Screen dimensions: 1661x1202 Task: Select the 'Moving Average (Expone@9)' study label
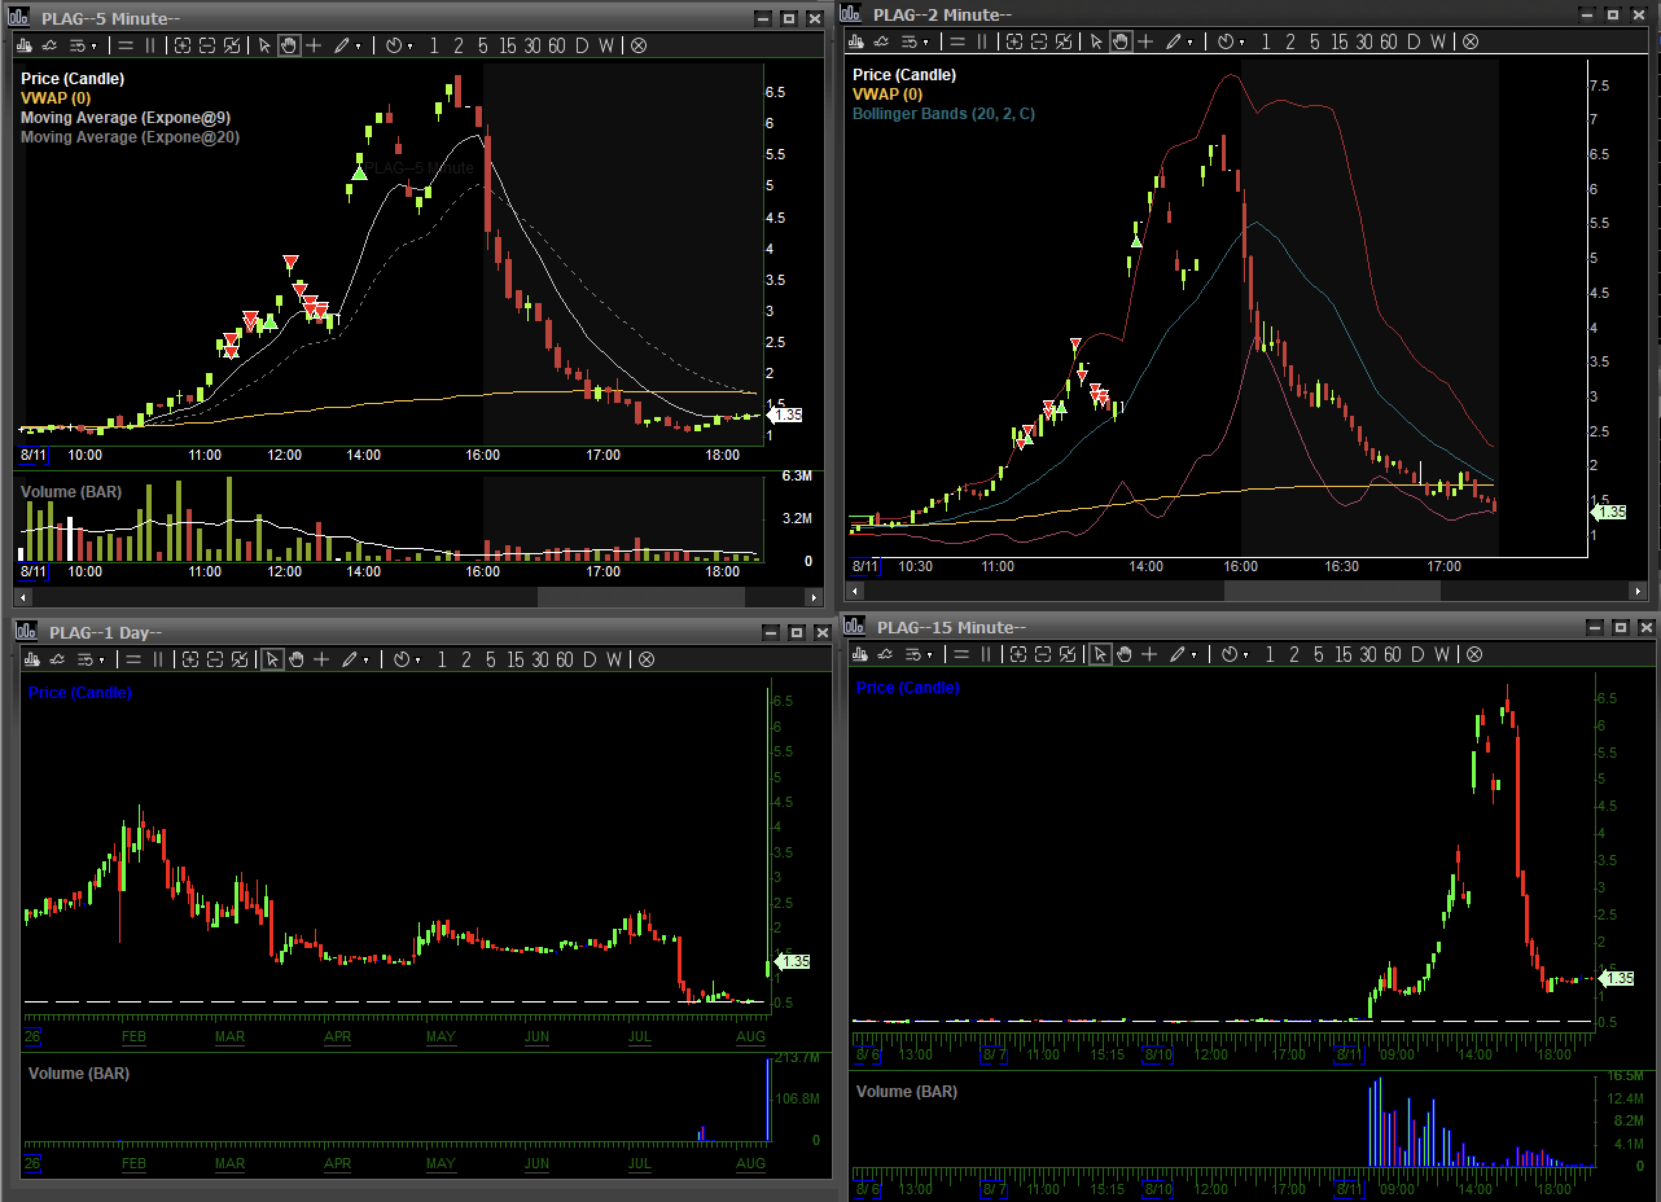pyautogui.click(x=125, y=117)
